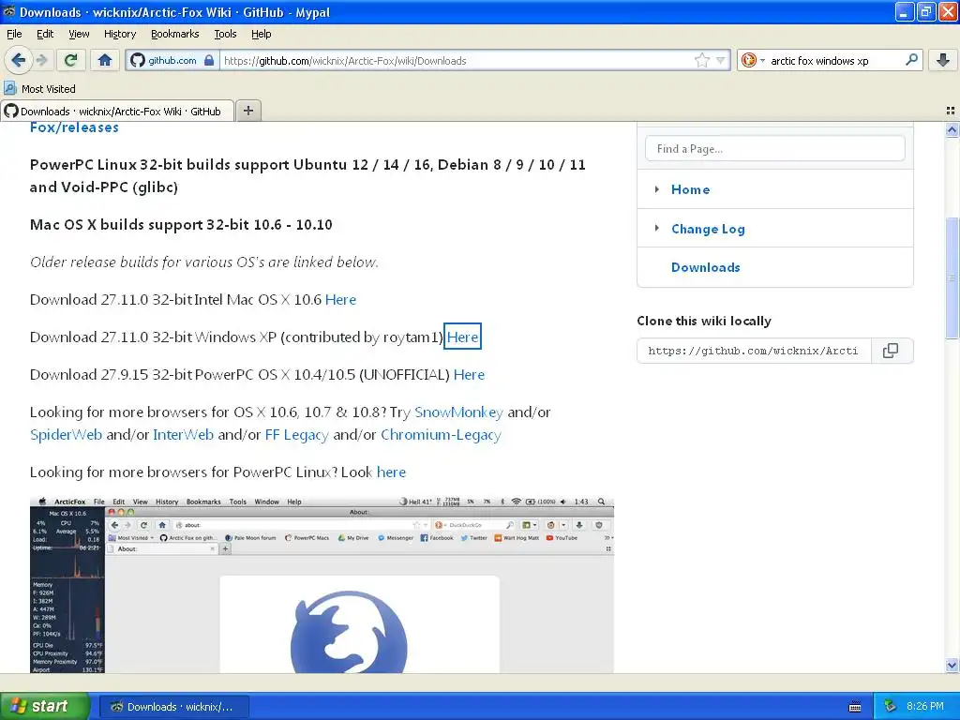Open the Home page button
Viewport: 960px width, 720px height.
(105, 60)
